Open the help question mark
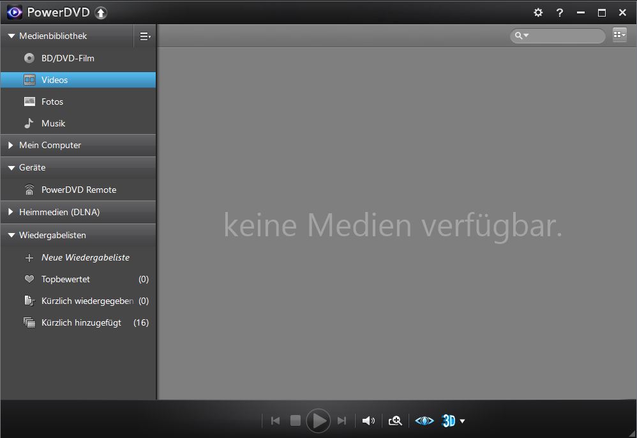 pos(560,13)
